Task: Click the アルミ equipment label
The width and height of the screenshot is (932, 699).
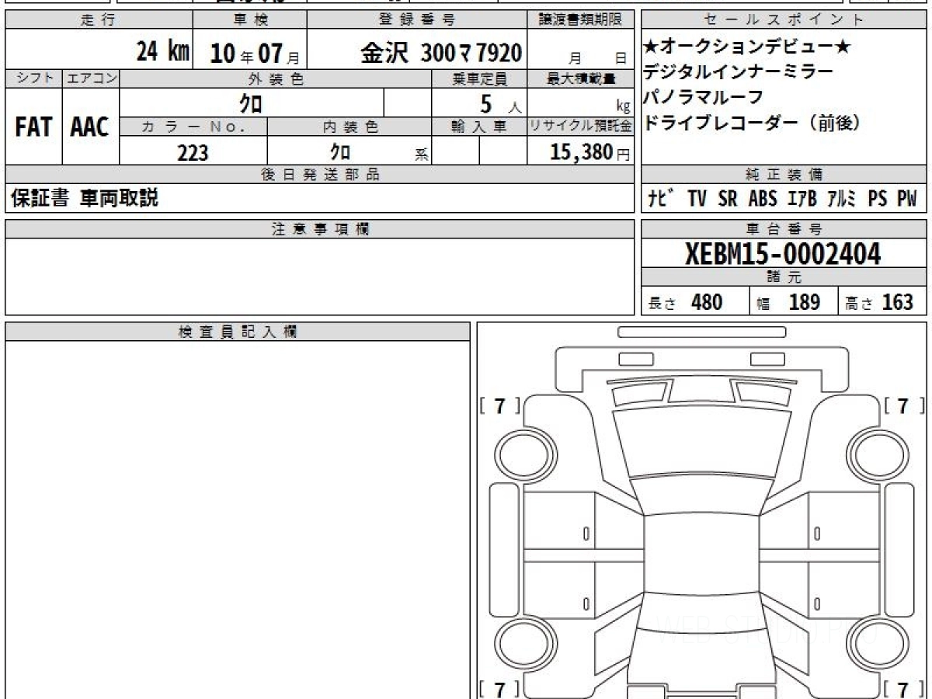Action: click(842, 199)
